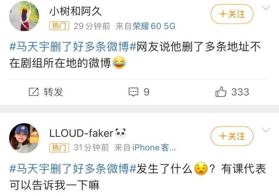Tap the 热门 badge under 小树和阿久
The width and height of the screenshot is (279, 196).
[x=59, y=26]
